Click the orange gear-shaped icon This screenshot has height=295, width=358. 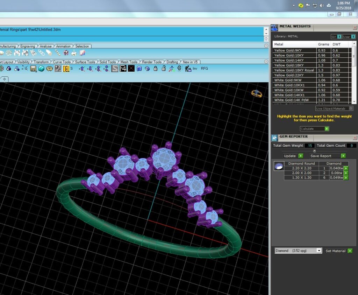[x=50, y=69]
